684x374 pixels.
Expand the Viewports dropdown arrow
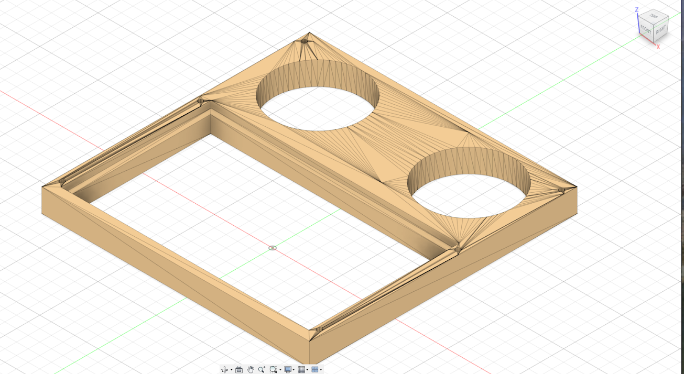[321, 369]
